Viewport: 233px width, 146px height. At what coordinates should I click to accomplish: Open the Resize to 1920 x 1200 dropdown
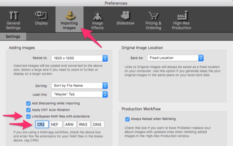click(79, 58)
